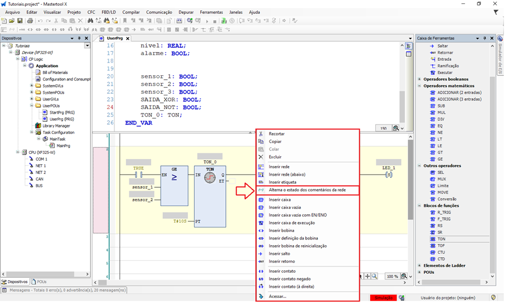508x302 pixels.
Task: Select the MUX operator in toolbox
Action: click(442, 179)
